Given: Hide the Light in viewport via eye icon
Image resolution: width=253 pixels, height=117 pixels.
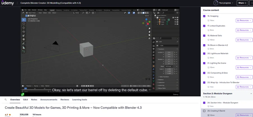Looking at the screenshot, I should click(x=175, y=24).
